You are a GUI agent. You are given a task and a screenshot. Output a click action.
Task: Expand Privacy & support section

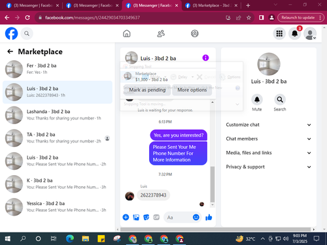pos(269,167)
